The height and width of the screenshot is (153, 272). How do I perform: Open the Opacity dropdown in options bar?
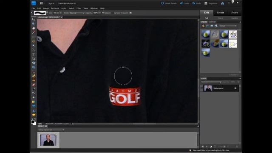(x=99, y=13)
